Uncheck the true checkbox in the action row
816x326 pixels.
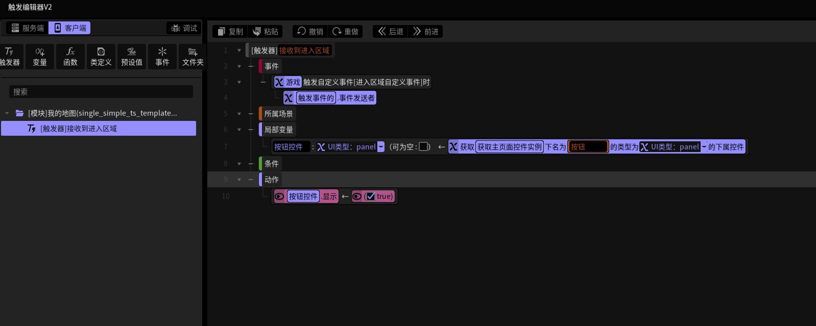tap(371, 196)
